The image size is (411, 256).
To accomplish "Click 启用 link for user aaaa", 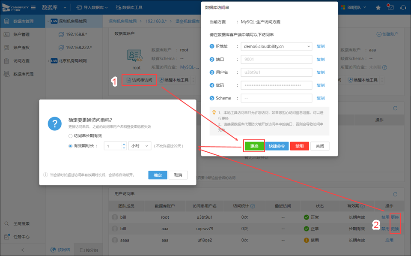I will [389, 240].
